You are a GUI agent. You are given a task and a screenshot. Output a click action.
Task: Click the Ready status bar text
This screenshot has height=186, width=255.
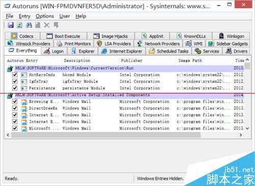pyautogui.click(x=12, y=178)
